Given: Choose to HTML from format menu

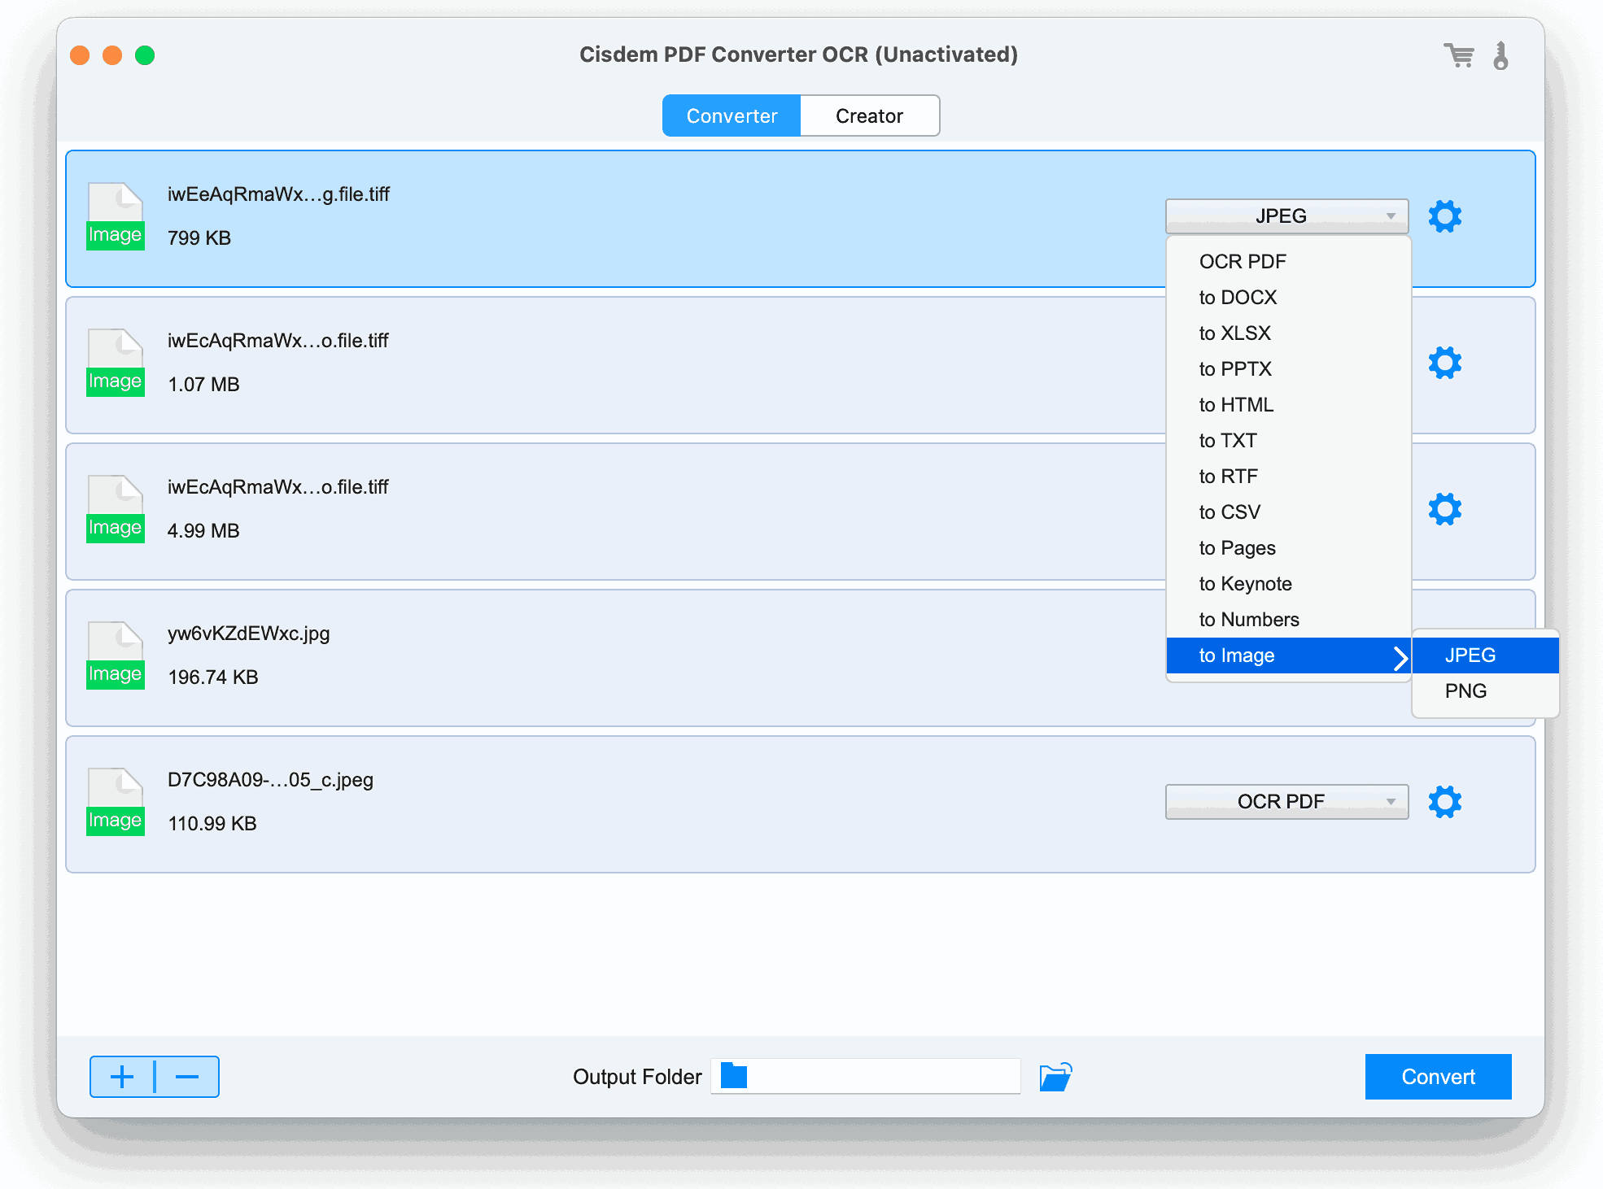Looking at the screenshot, I should (x=1288, y=405).
